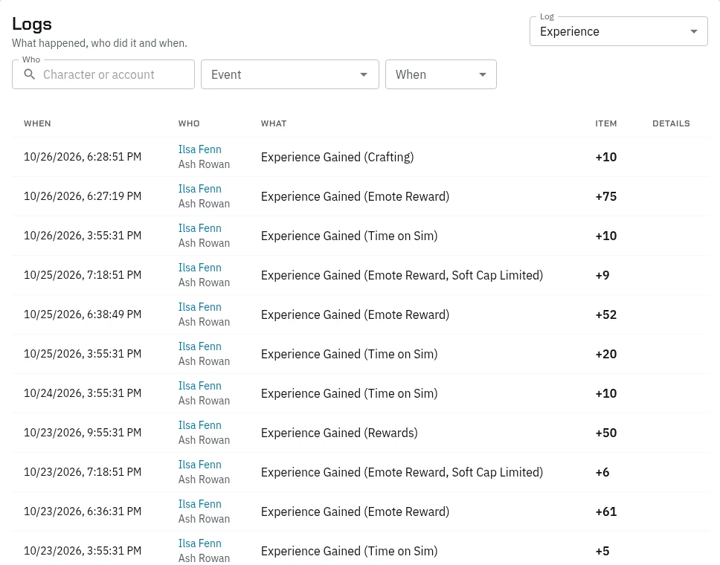Click the +52 item value
This screenshot has width=720, height=565.
[606, 315]
